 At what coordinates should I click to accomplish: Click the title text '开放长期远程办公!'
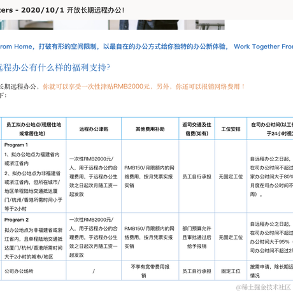[96, 10]
